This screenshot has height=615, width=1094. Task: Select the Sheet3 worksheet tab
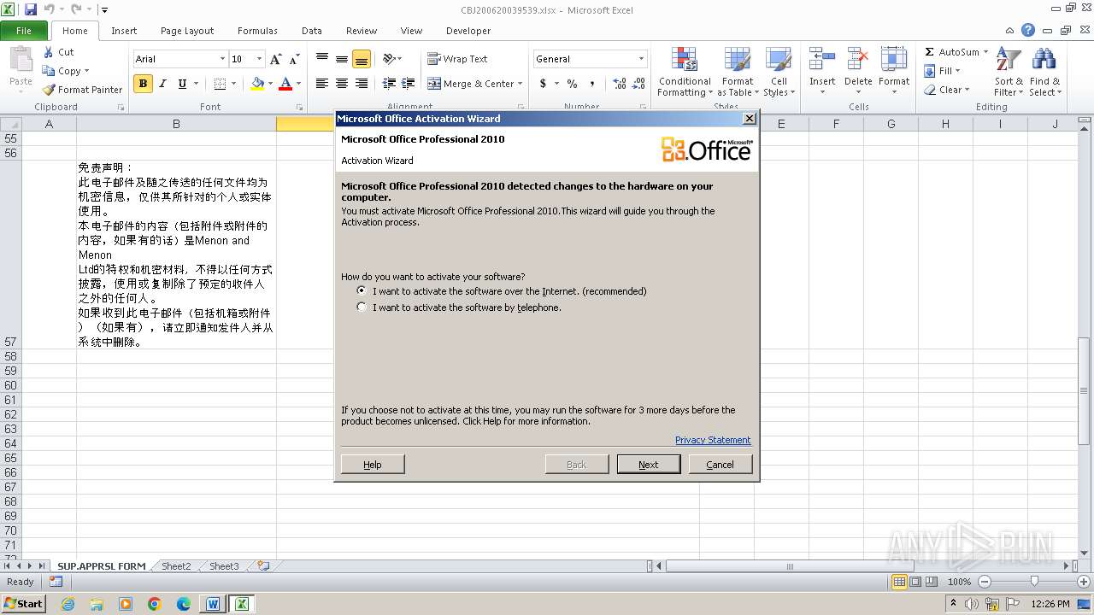pos(224,566)
